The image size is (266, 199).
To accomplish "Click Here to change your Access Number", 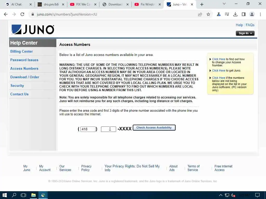I will click(x=218, y=59).
